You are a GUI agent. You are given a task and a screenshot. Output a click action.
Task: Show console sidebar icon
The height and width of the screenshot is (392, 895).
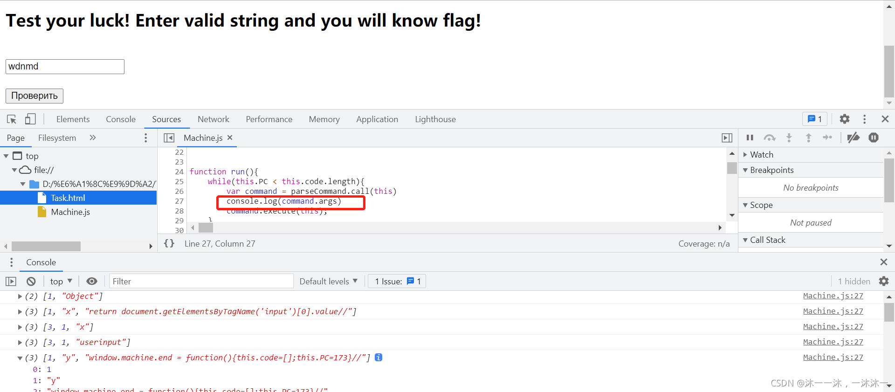point(11,281)
